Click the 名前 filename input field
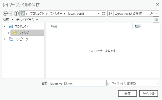162x100 pixels. point(77,83)
